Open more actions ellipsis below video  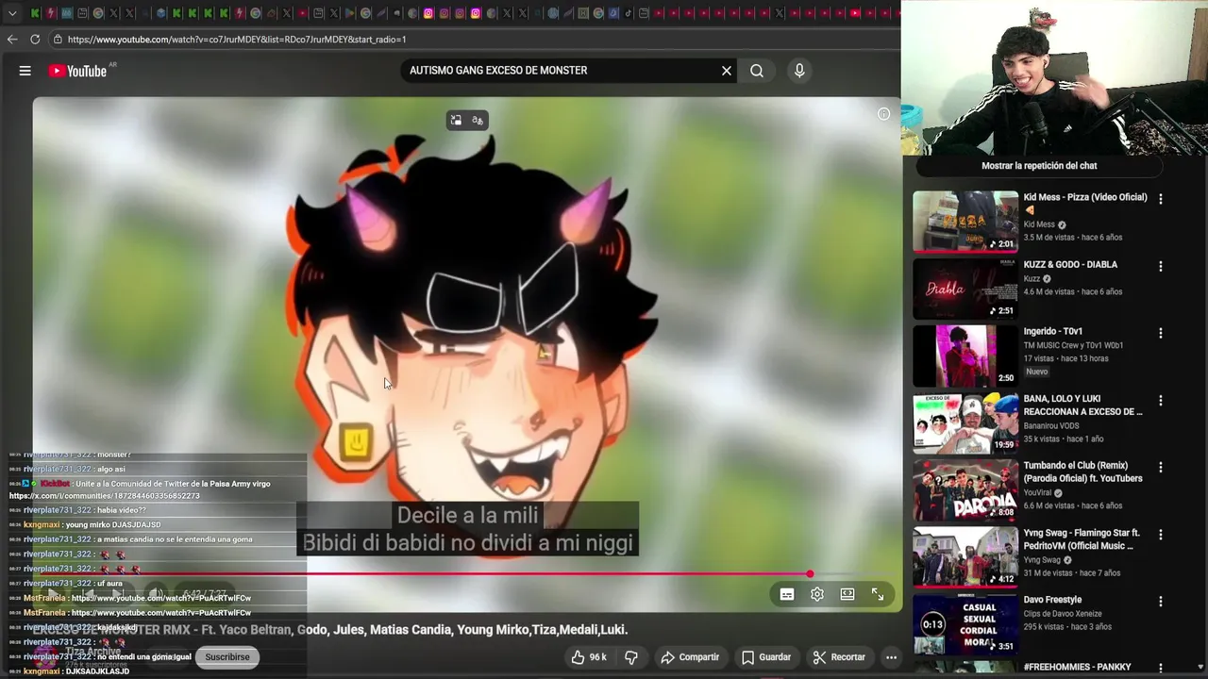(x=891, y=657)
